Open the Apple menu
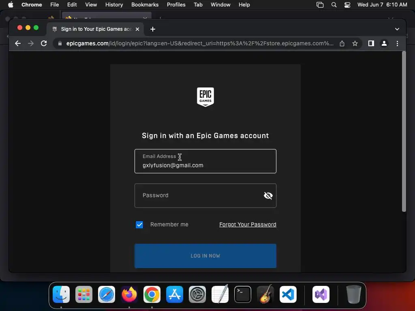Image resolution: width=415 pixels, height=311 pixels. click(x=11, y=5)
